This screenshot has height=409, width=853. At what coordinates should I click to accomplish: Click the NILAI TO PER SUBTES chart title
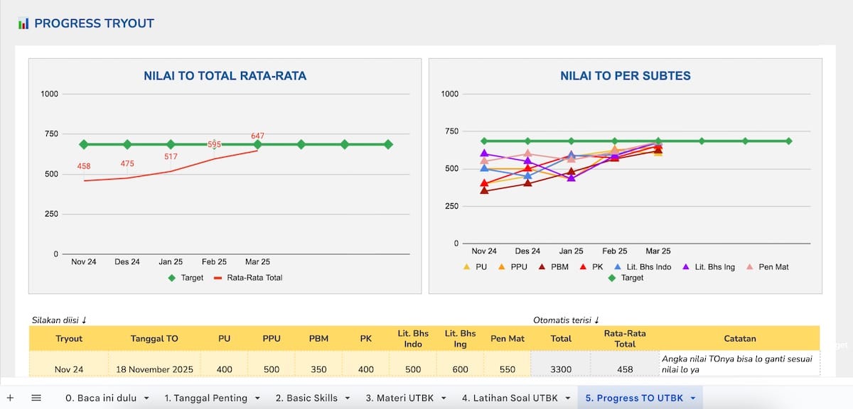tap(626, 76)
